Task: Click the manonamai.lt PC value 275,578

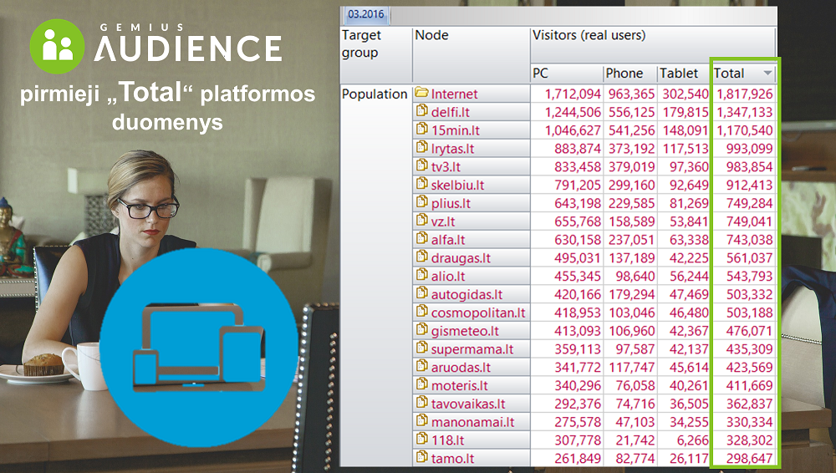Action: pos(578,422)
